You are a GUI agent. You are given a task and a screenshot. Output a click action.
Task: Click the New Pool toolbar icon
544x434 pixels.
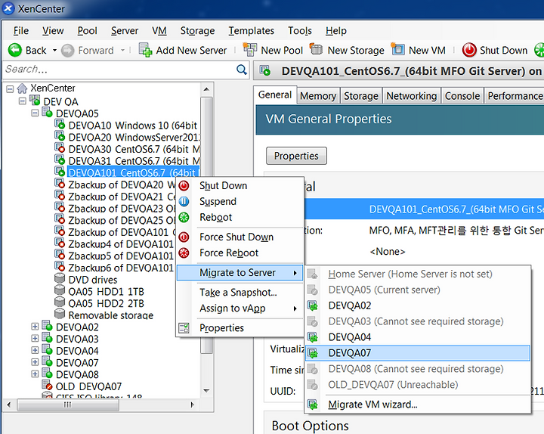250,50
